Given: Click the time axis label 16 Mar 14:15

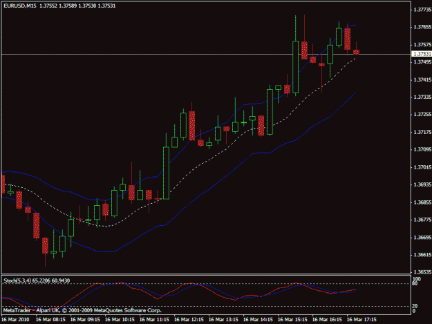Looking at the screenshot, I should point(258,320).
